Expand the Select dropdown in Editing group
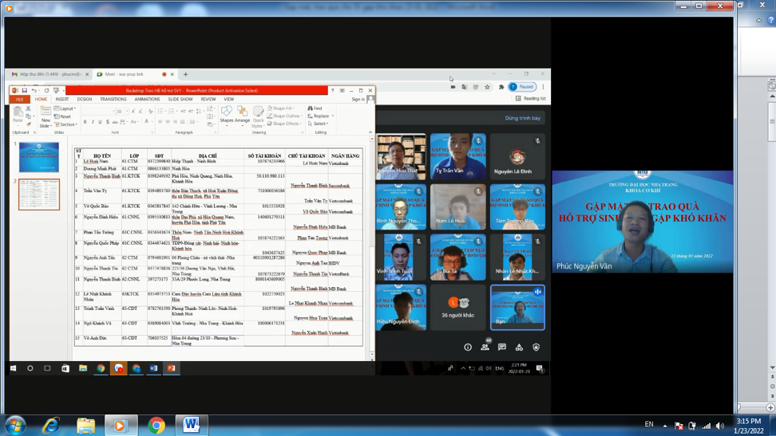Screen dimensions: 776x436 pyautogui.click(x=319, y=124)
